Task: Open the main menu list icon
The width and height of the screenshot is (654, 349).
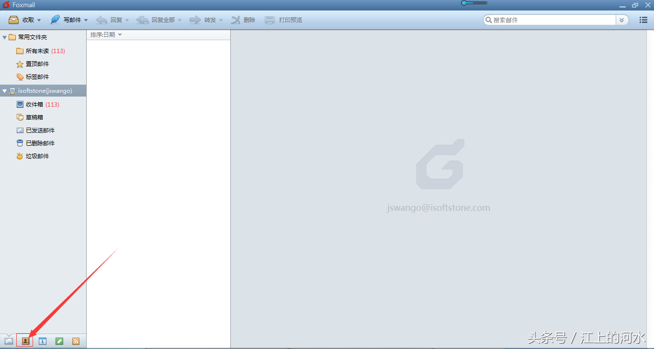Action: 643,20
